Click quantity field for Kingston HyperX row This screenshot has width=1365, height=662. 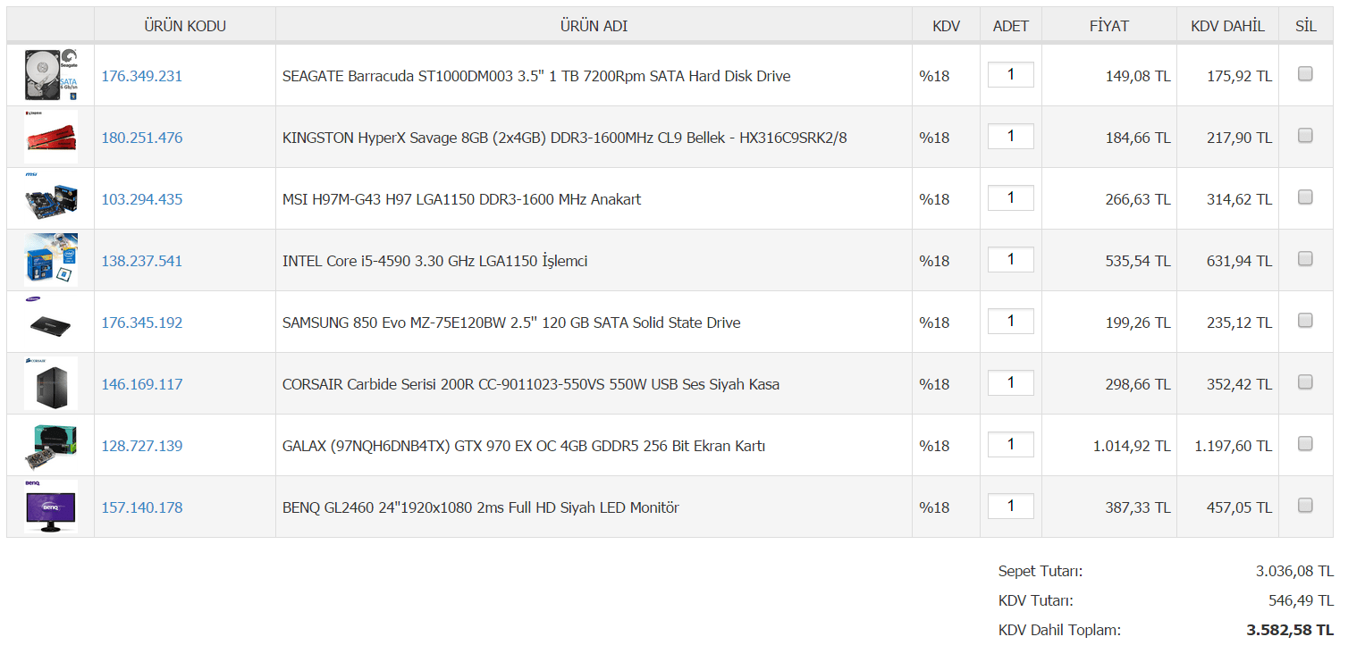(1011, 137)
